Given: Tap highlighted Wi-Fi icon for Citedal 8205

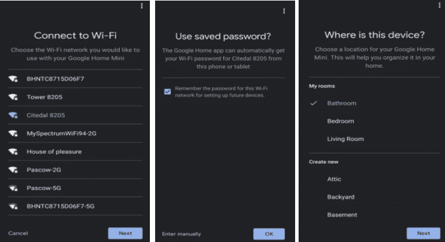Looking at the screenshot, I should (x=13, y=115).
